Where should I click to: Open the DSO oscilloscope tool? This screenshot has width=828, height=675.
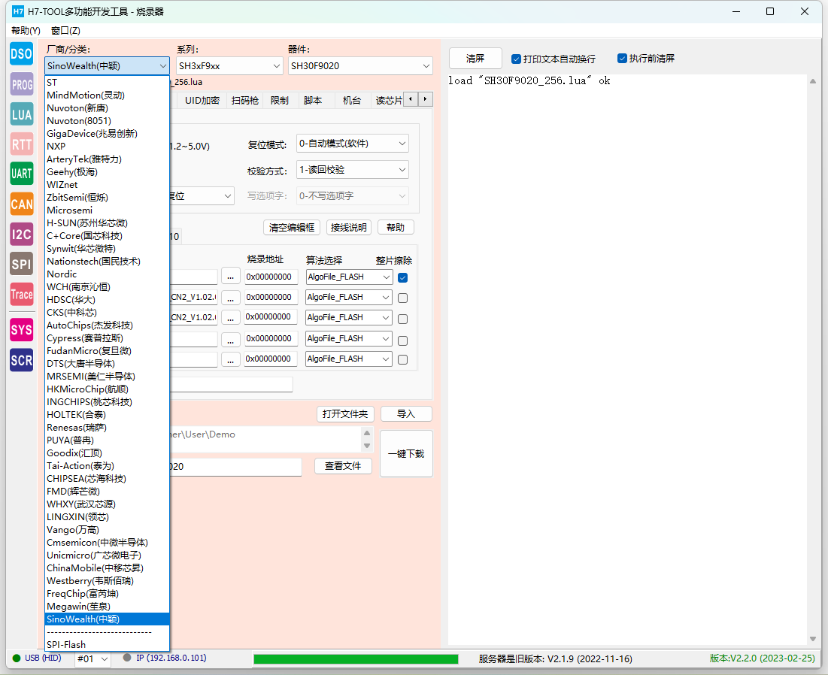tap(22, 54)
